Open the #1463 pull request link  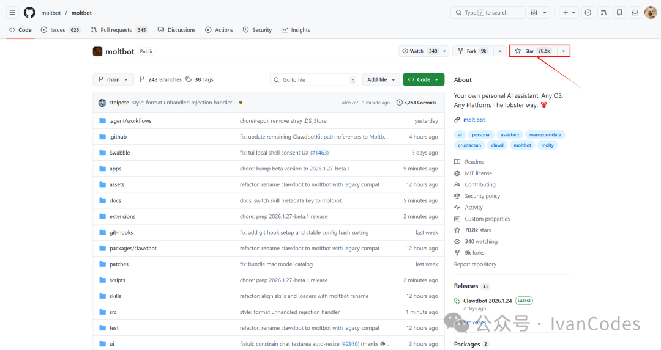click(319, 153)
